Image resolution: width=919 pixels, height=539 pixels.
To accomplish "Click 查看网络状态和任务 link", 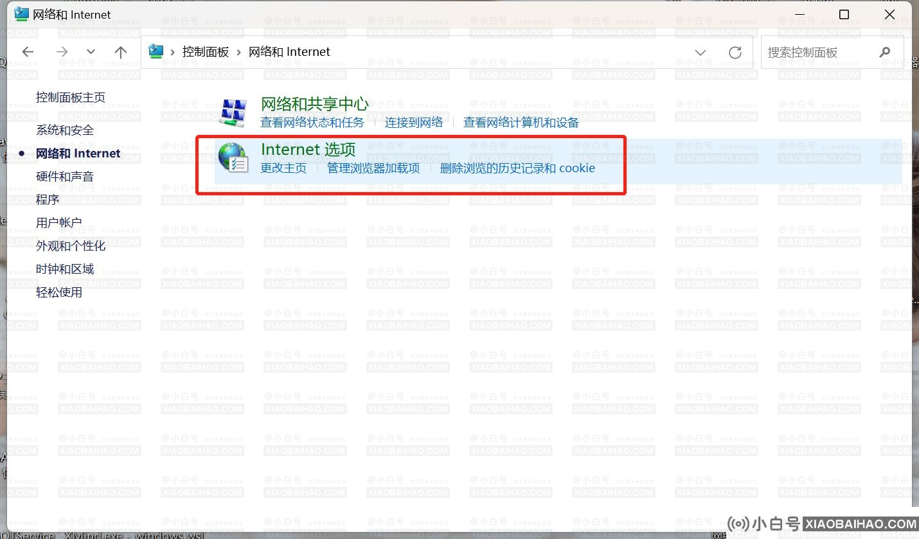I will point(312,122).
